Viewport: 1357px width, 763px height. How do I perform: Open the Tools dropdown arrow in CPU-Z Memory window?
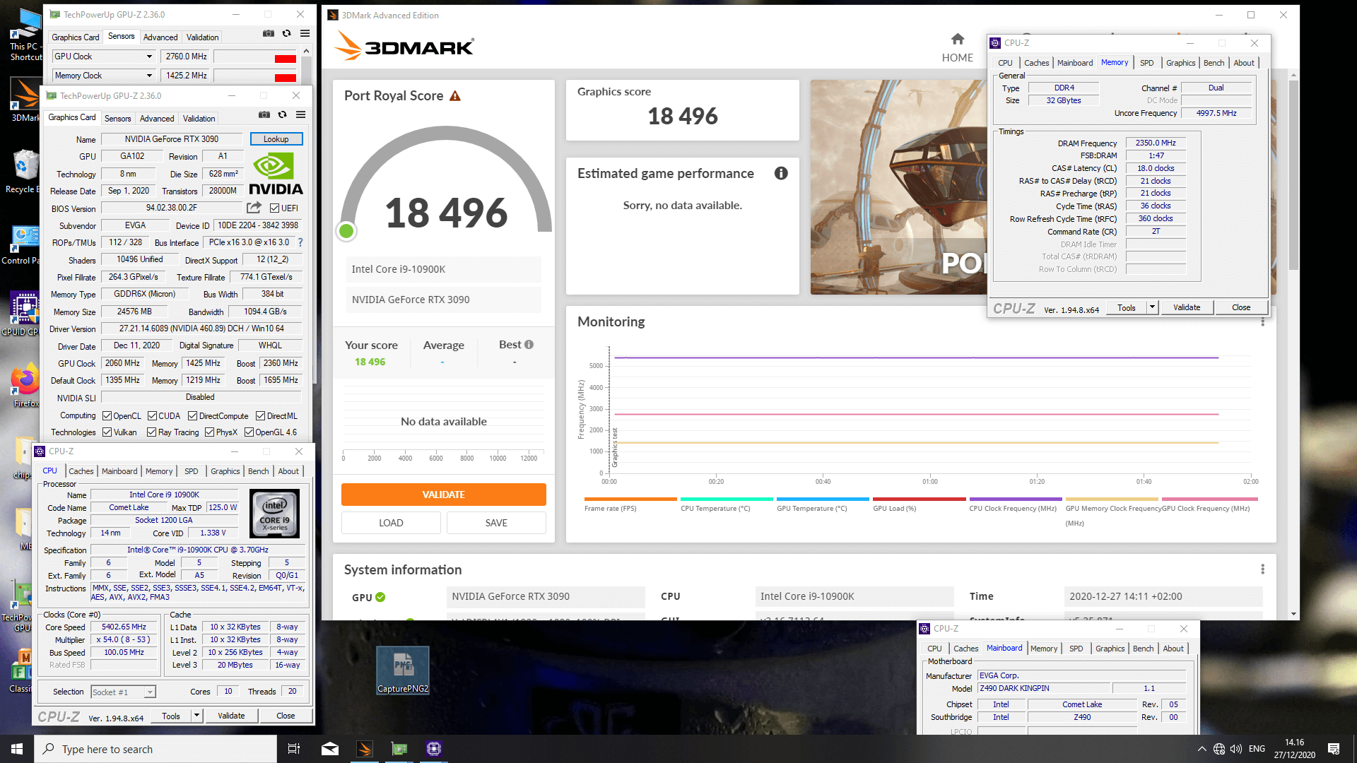coord(1152,307)
